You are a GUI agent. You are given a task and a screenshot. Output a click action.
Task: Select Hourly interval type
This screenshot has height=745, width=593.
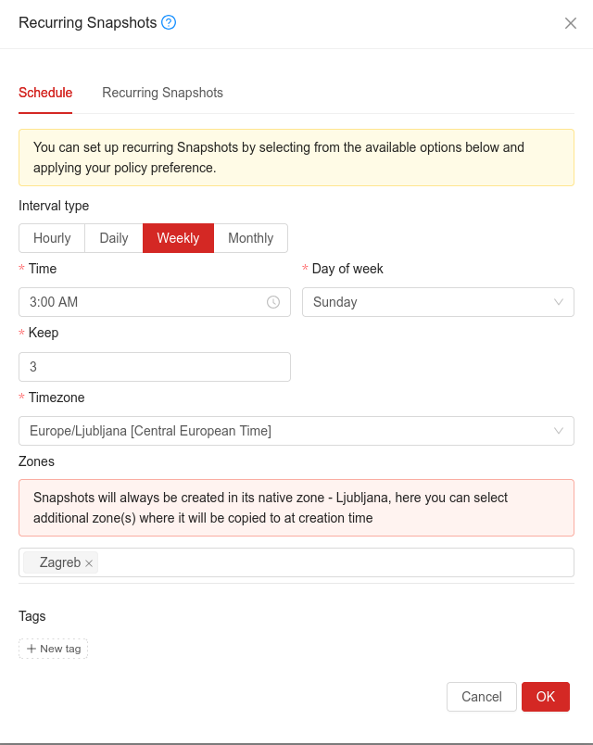(52, 238)
